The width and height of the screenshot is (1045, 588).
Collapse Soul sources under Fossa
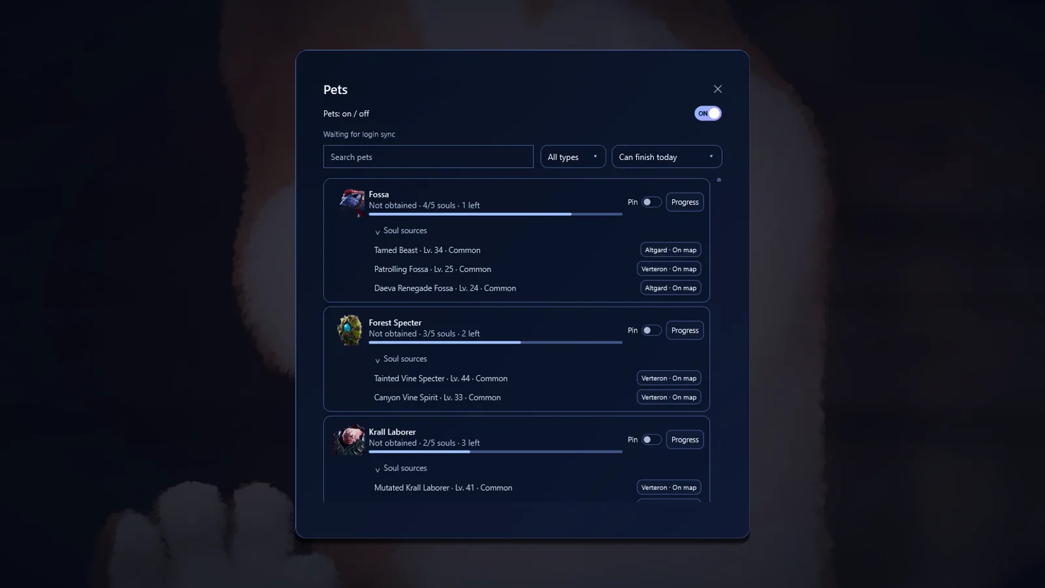tap(401, 231)
